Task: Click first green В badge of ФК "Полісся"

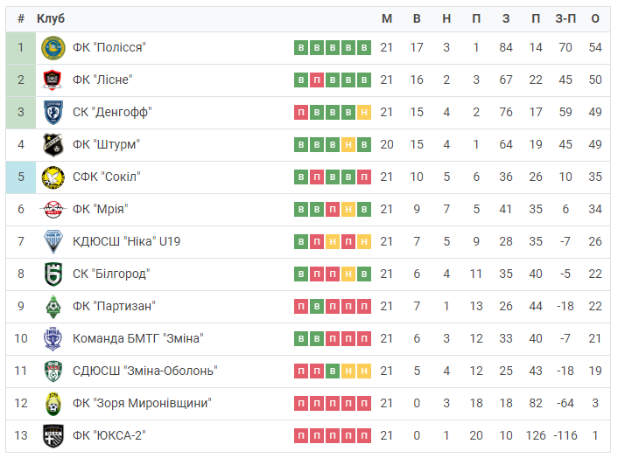Action: click(x=301, y=47)
